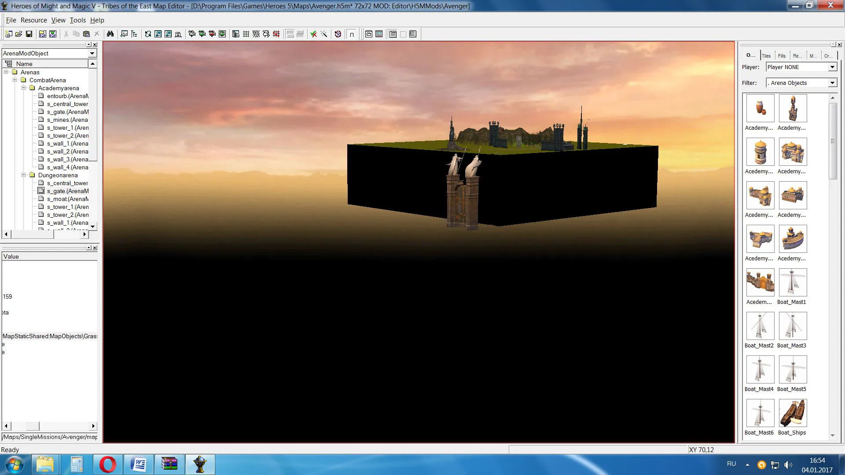Screen dimensions: 845x475
Task: Click the red hash grid icon
Action: (276, 34)
